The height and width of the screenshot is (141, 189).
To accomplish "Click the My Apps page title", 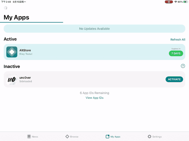I will pyautogui.click(x=17, y=17).
